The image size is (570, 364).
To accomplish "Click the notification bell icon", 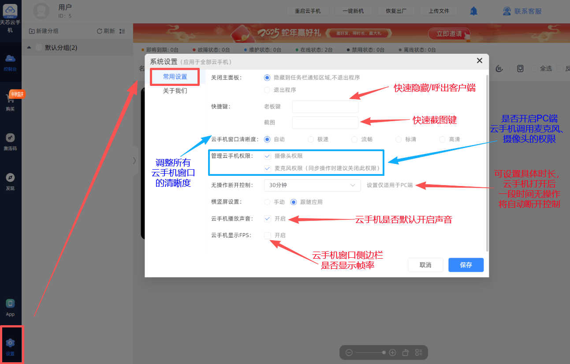I will pos(473,11).
